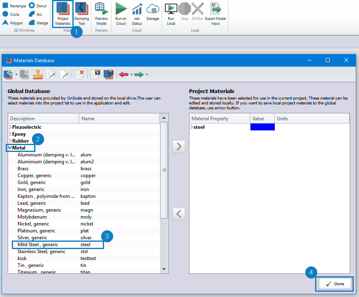The image size is (359, 297).
Task: Select the Wedge primitive
Action: coord(39,23)
